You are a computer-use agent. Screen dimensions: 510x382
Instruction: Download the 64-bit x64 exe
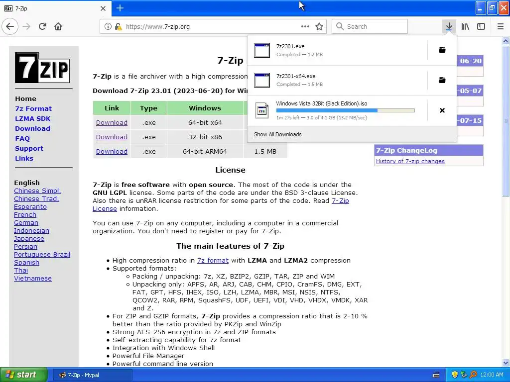pyautogui.click(x=112, y=123)
